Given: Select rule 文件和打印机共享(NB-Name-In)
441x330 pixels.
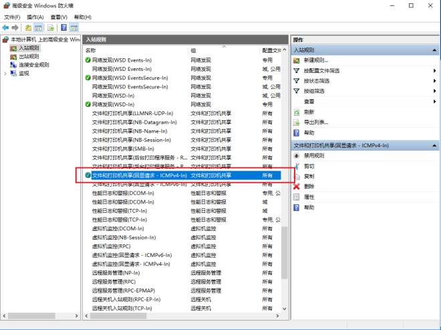Looking at the screenshot, I should 182,131.
